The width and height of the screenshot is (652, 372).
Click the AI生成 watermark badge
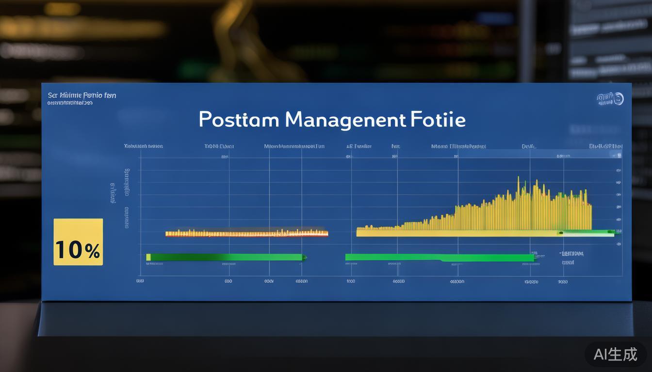coord(615,354)
